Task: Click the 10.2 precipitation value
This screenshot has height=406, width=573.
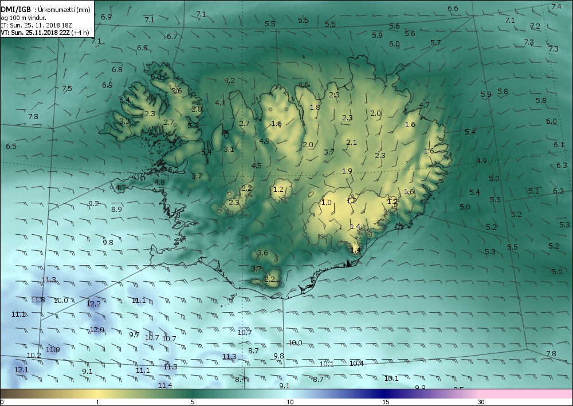Action: (34, 355)
